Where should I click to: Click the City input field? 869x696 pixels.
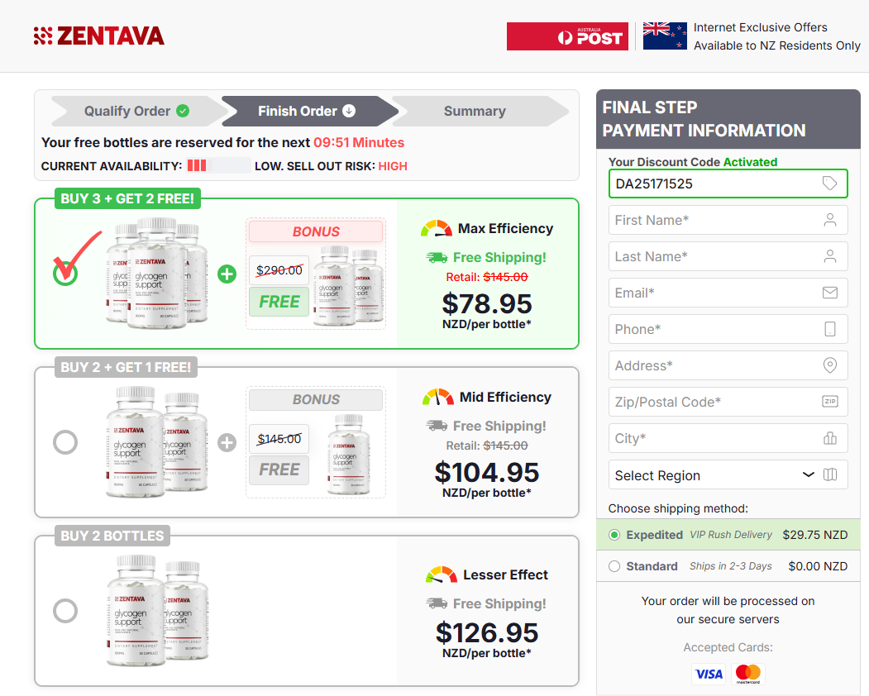pos(728,438)
